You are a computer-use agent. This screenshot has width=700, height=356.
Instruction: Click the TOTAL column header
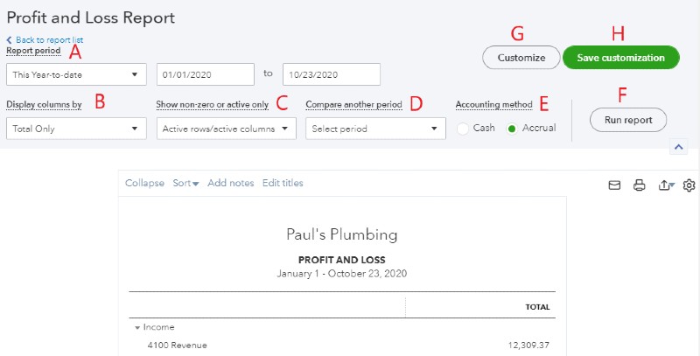pos(537,307)
